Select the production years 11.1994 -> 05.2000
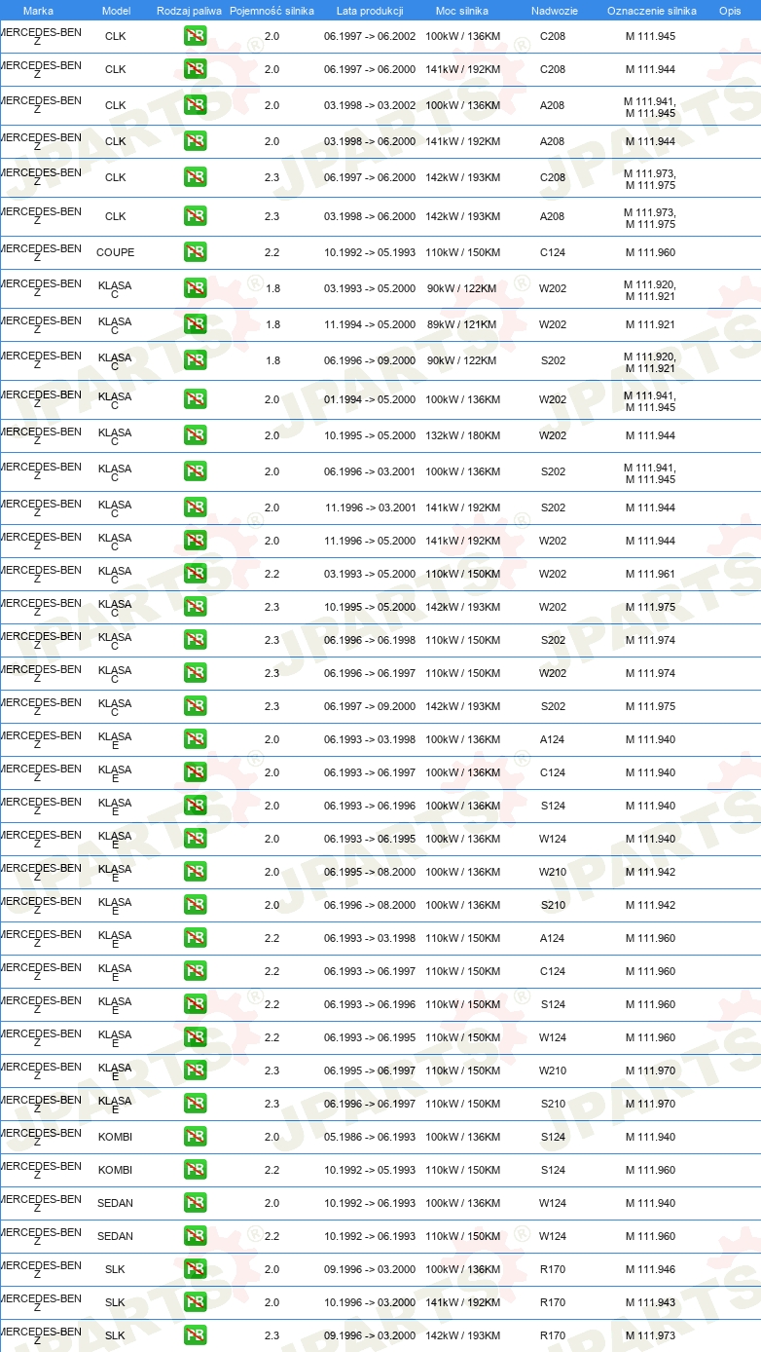 (370, 324)
